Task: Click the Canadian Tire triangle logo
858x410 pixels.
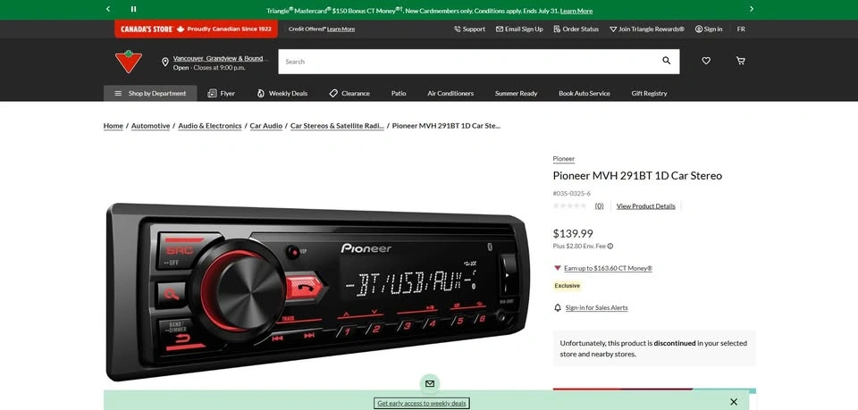Action: (129, 62)
